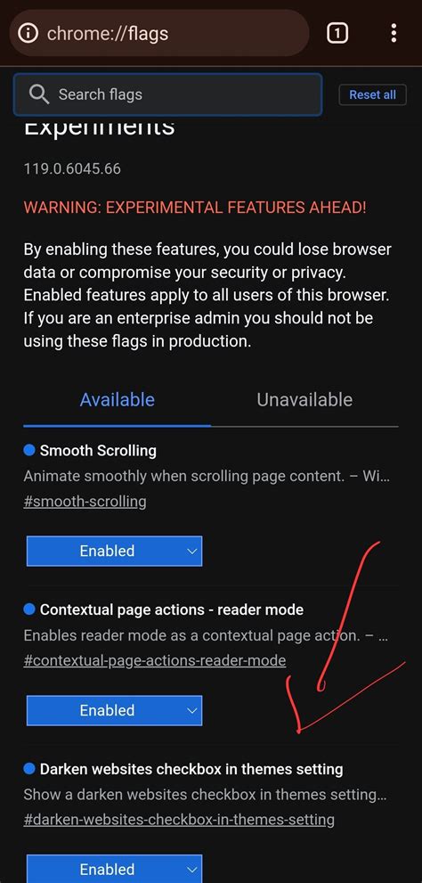Click the magnifier icon in Search flags

(39, 94)
